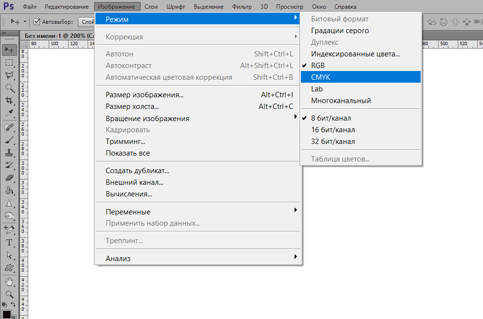
Task: Click the Без имени-1 document tab
Action: point(56,35)
